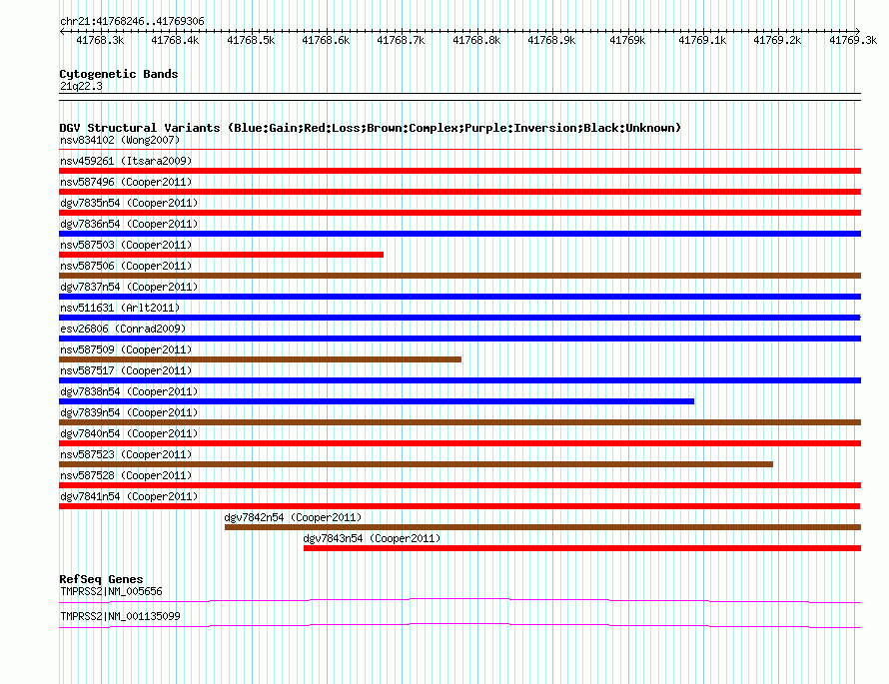Click red bar for dgv7843n54
889x684 pixels.
(582, 548)
